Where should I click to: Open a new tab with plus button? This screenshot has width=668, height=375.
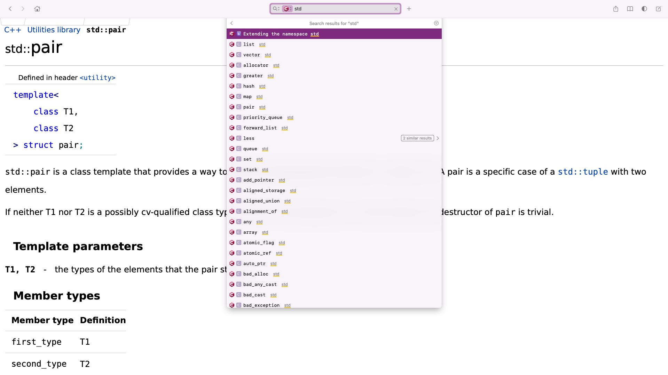click(409, 9)
